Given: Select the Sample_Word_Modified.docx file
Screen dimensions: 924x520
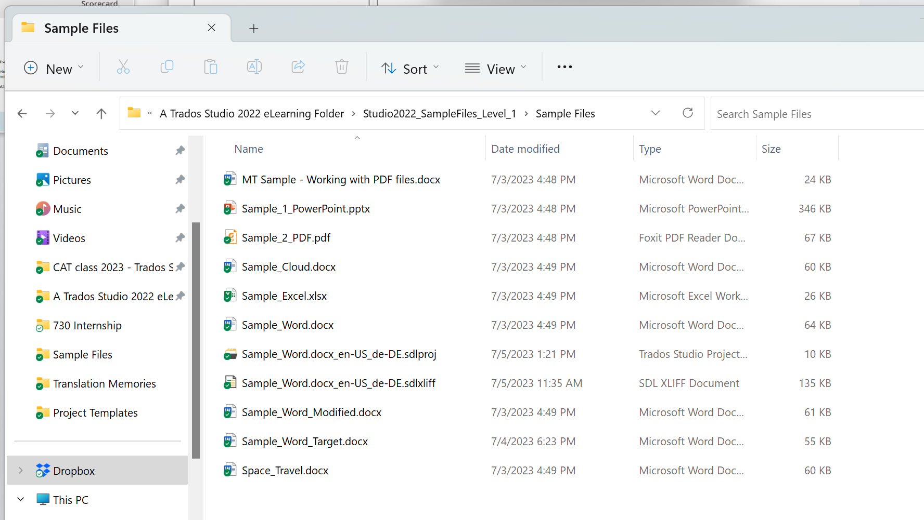Looking at the screenshot, I should coord(312,412).
